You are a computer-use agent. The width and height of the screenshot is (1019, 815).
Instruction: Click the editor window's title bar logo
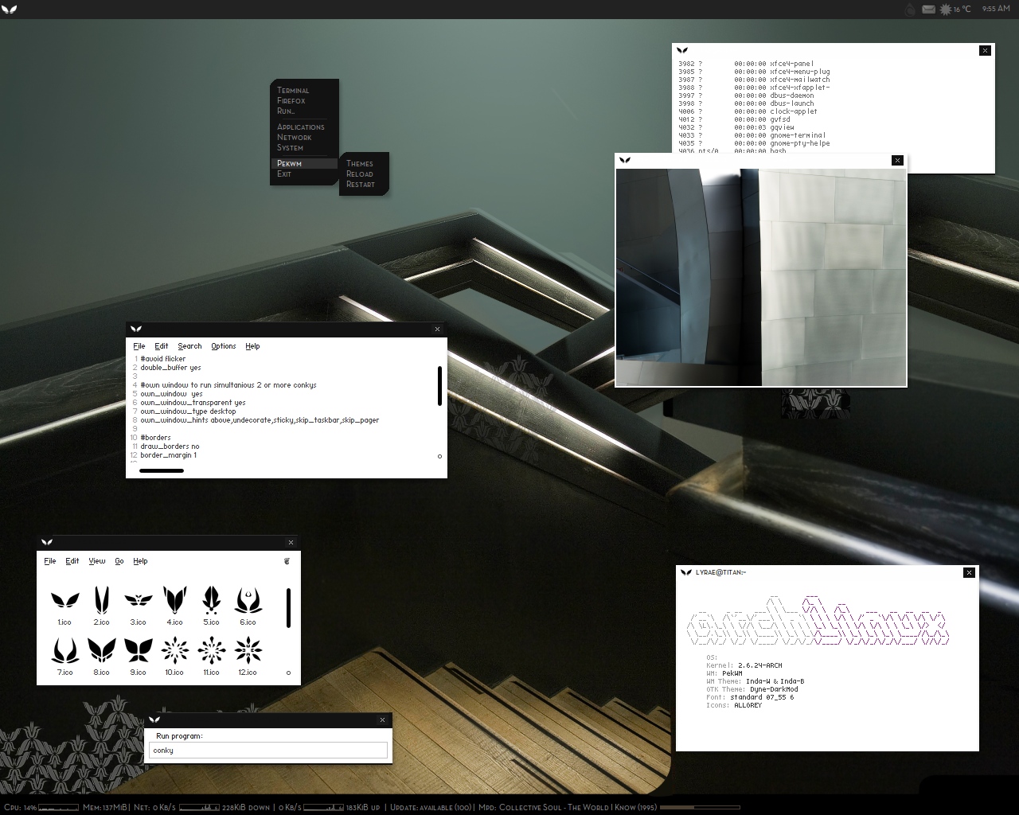(x=136, y=329)
